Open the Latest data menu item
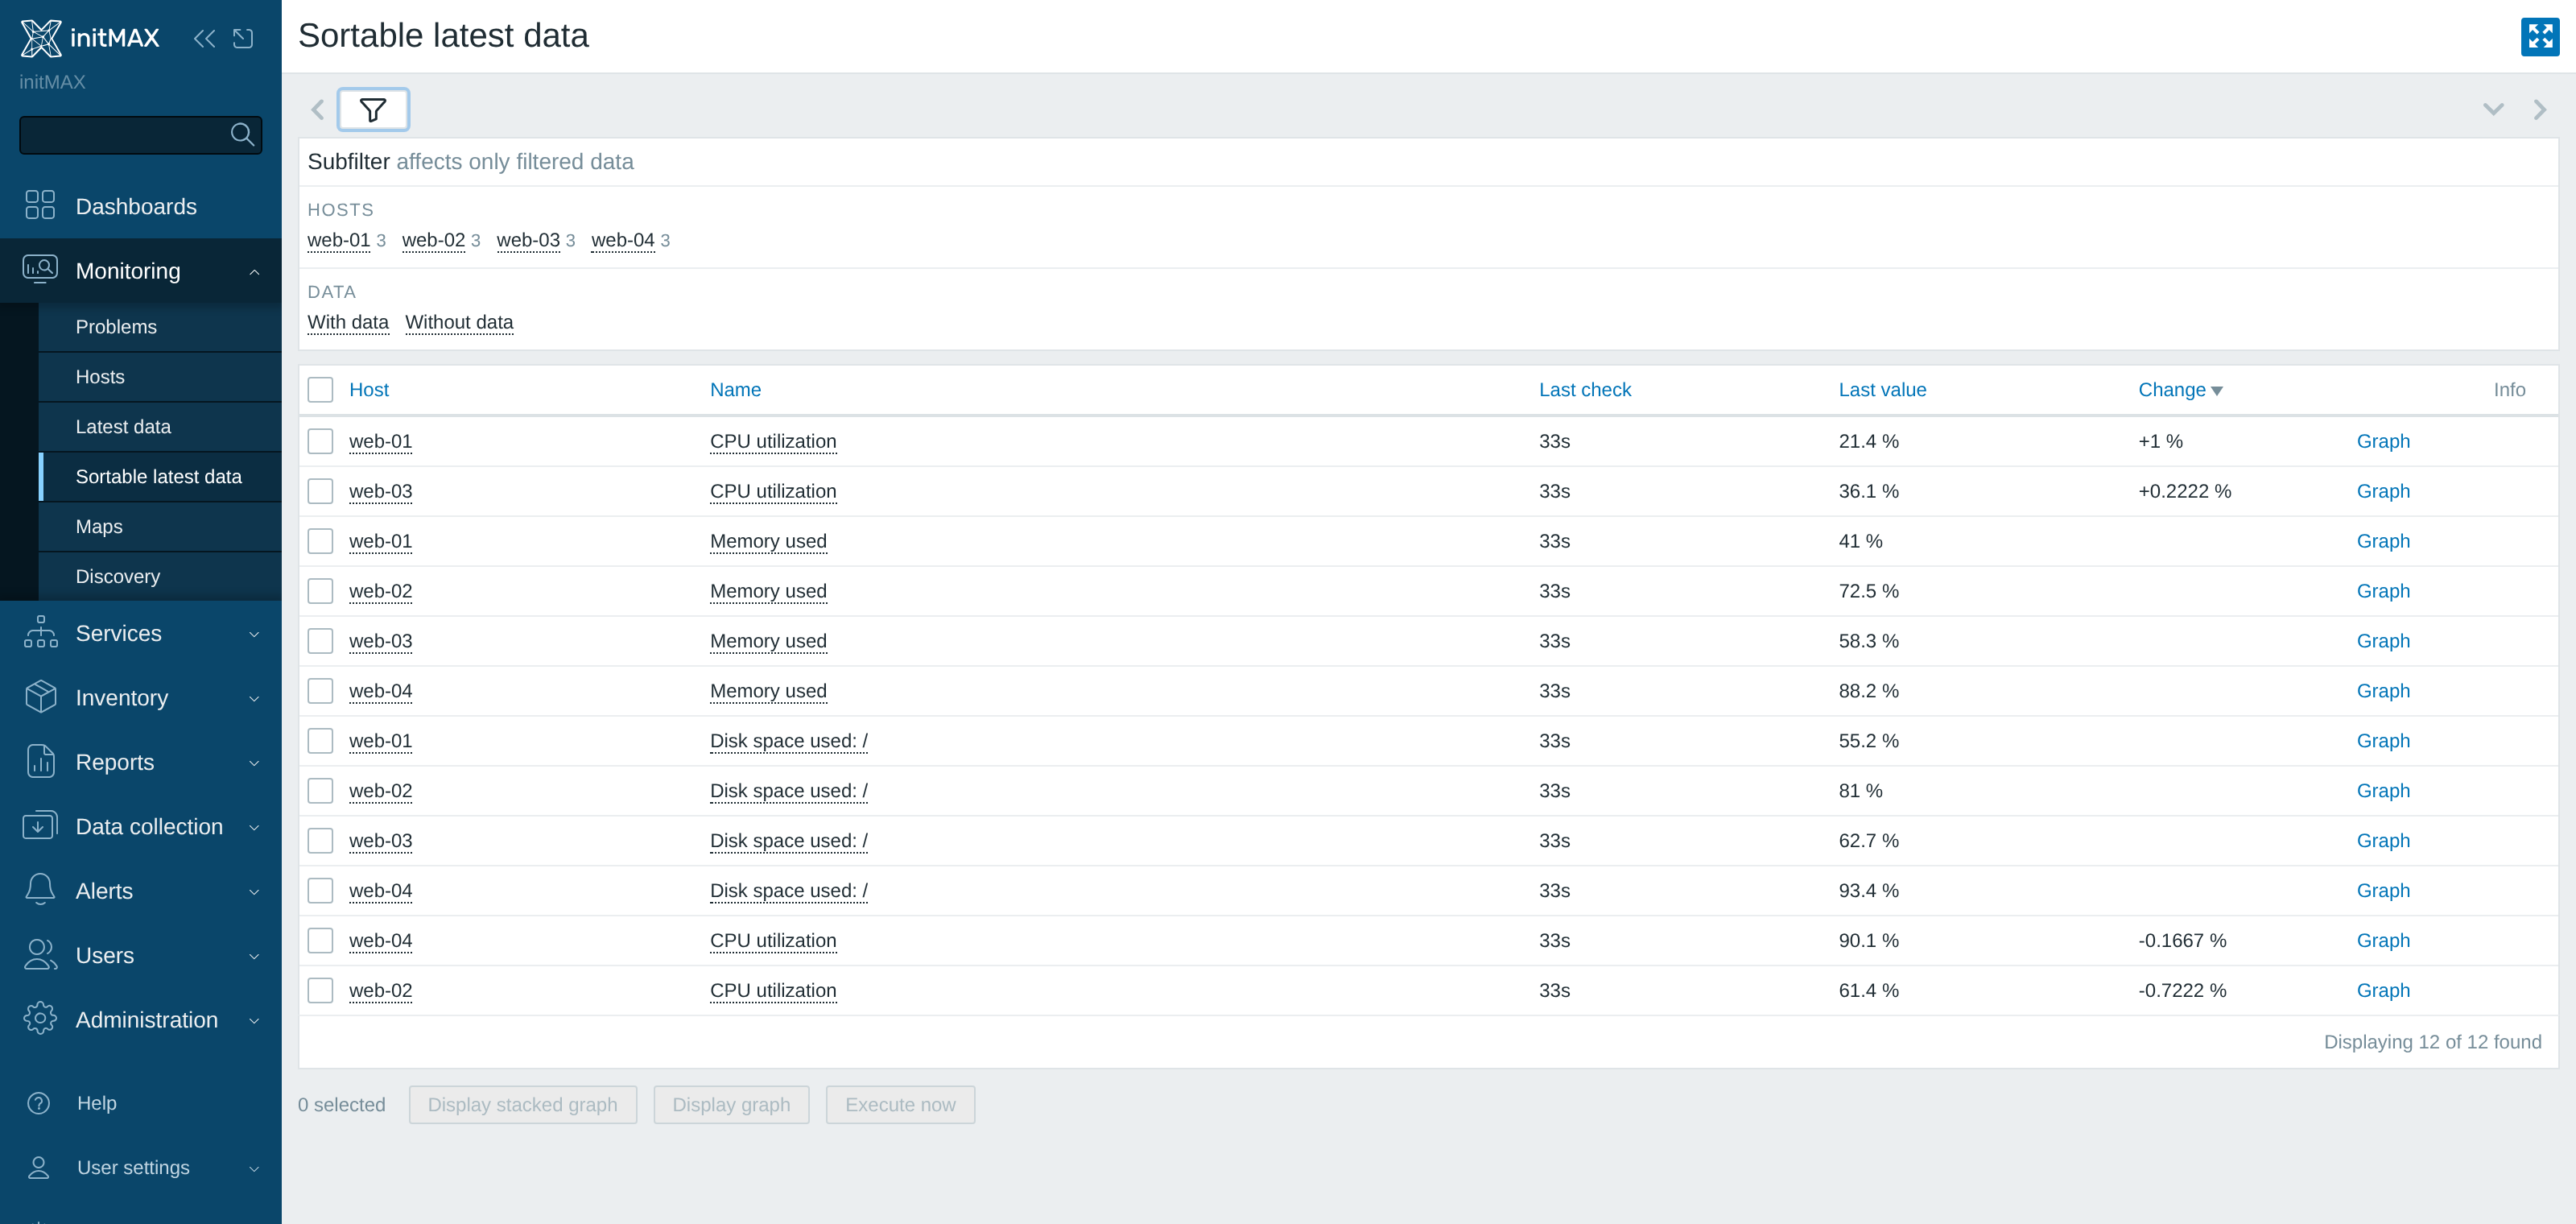Viewport: 2576px width, 1224px height. (x=160, y=427)
